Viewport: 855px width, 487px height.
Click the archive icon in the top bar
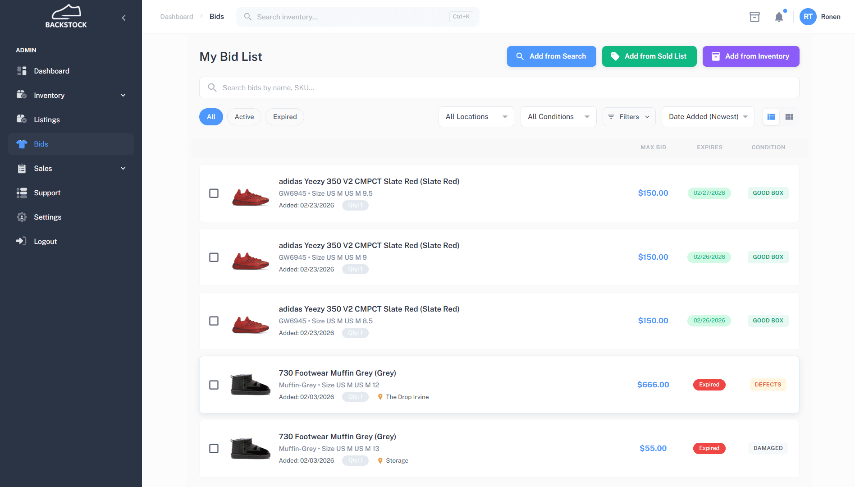pyautogui.click(x=755, y=17)
